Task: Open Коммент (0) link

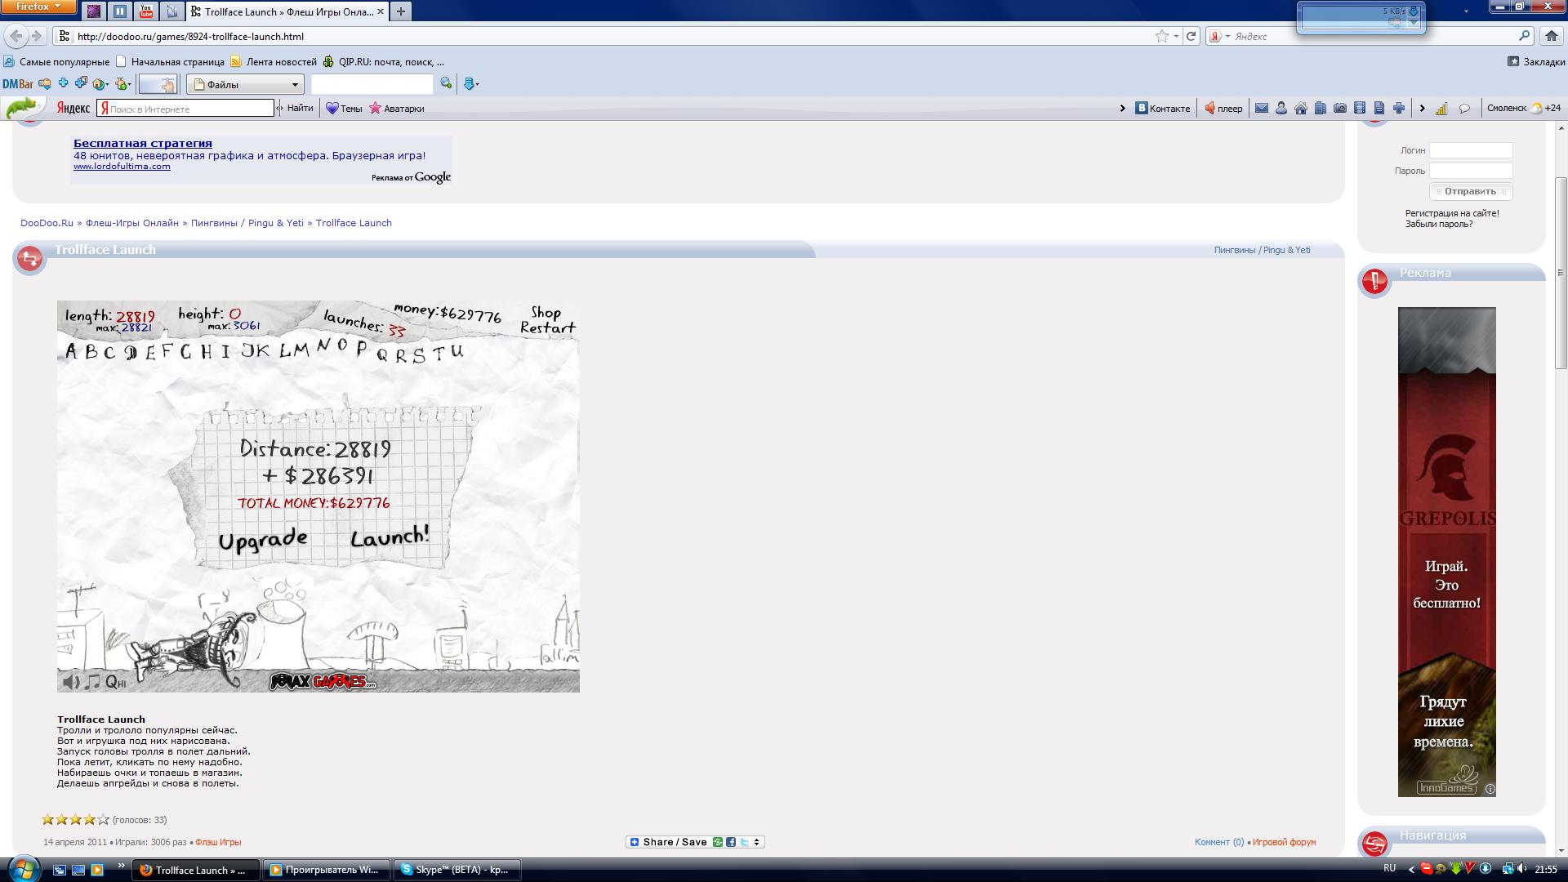Action: coord(1218,842)
